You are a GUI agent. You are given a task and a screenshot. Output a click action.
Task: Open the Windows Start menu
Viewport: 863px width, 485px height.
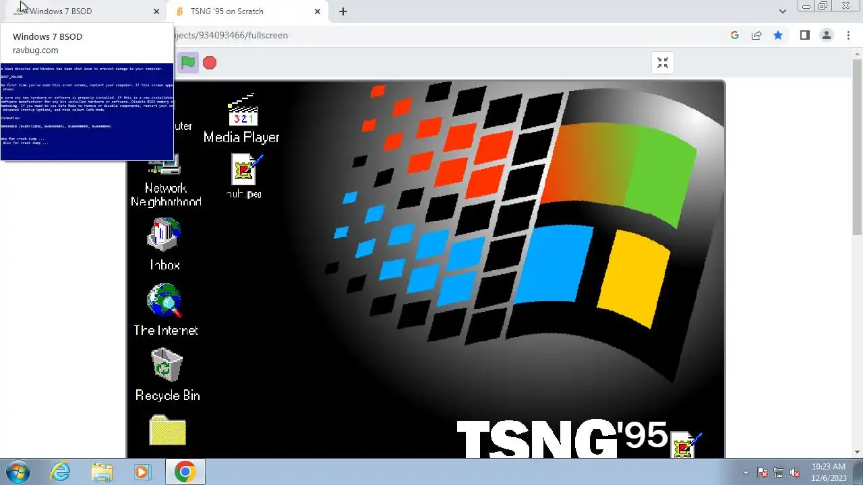point(18,472)
